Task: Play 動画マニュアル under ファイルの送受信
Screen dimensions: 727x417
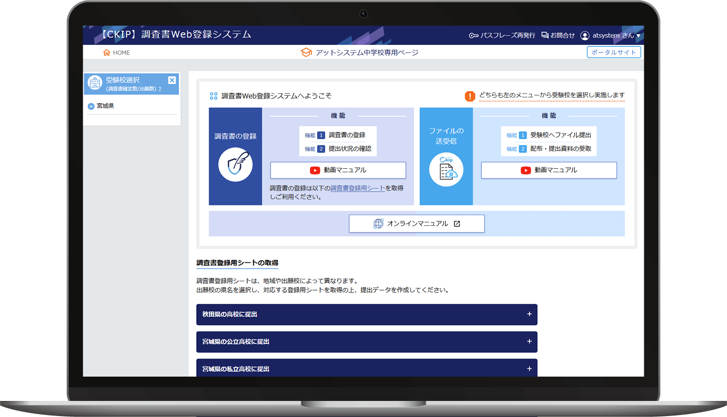Action: coord(548,170)
